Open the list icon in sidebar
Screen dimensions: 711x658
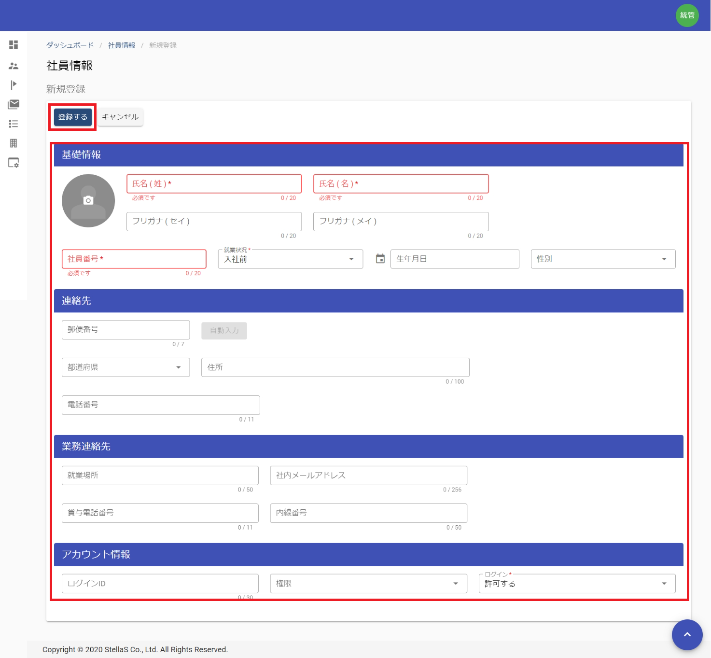(x=14, y=124)
